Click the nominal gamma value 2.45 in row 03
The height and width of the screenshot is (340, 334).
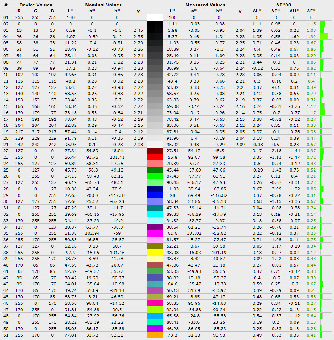138,30
